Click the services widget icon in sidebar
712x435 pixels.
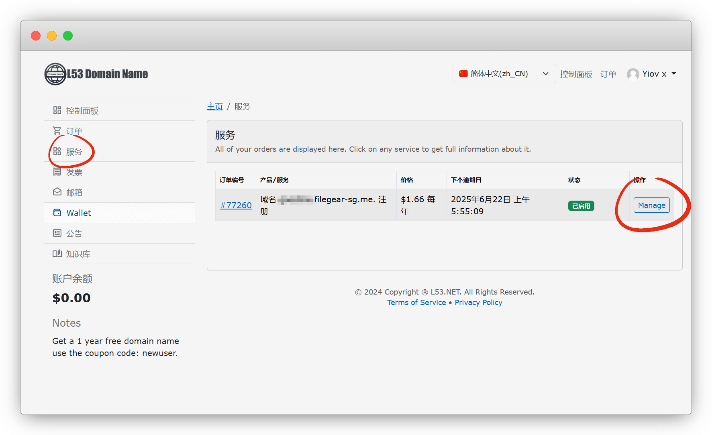(x=57, y=151)
